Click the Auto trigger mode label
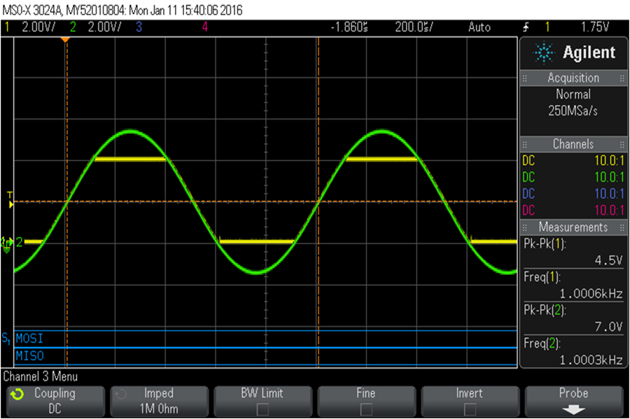This screenshot has width=630, height=419. [479, 27]
